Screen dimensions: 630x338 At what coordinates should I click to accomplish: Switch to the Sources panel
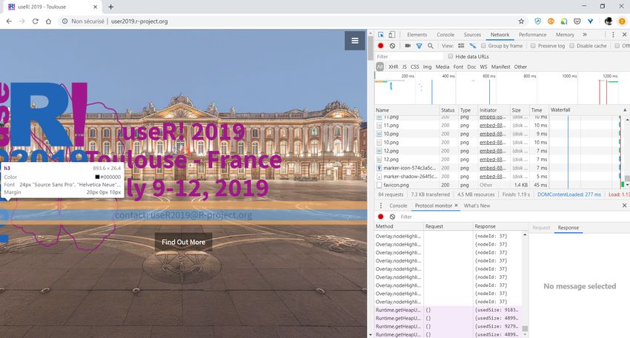pos(472,35)
